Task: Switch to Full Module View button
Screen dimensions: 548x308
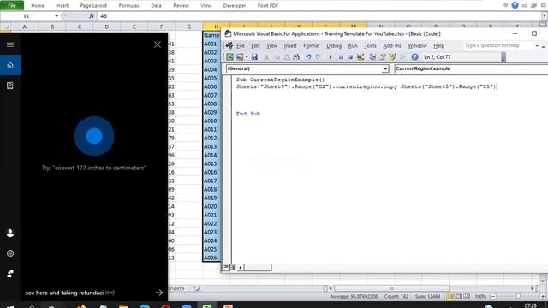Action: (233, 267)
